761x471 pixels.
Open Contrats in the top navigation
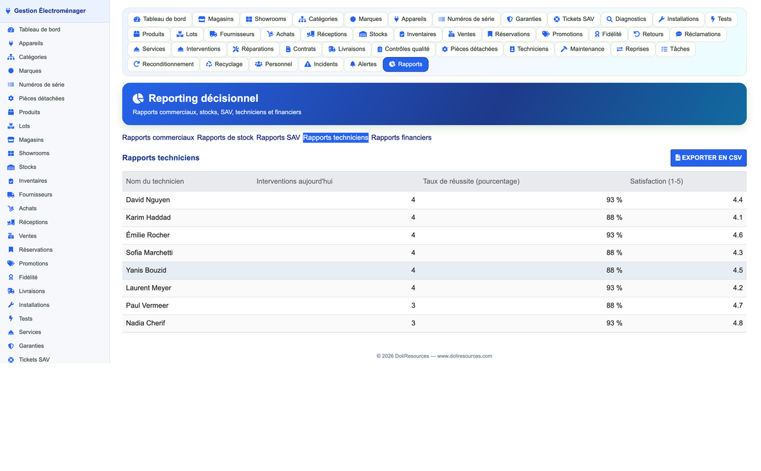[x=301, y=49]
